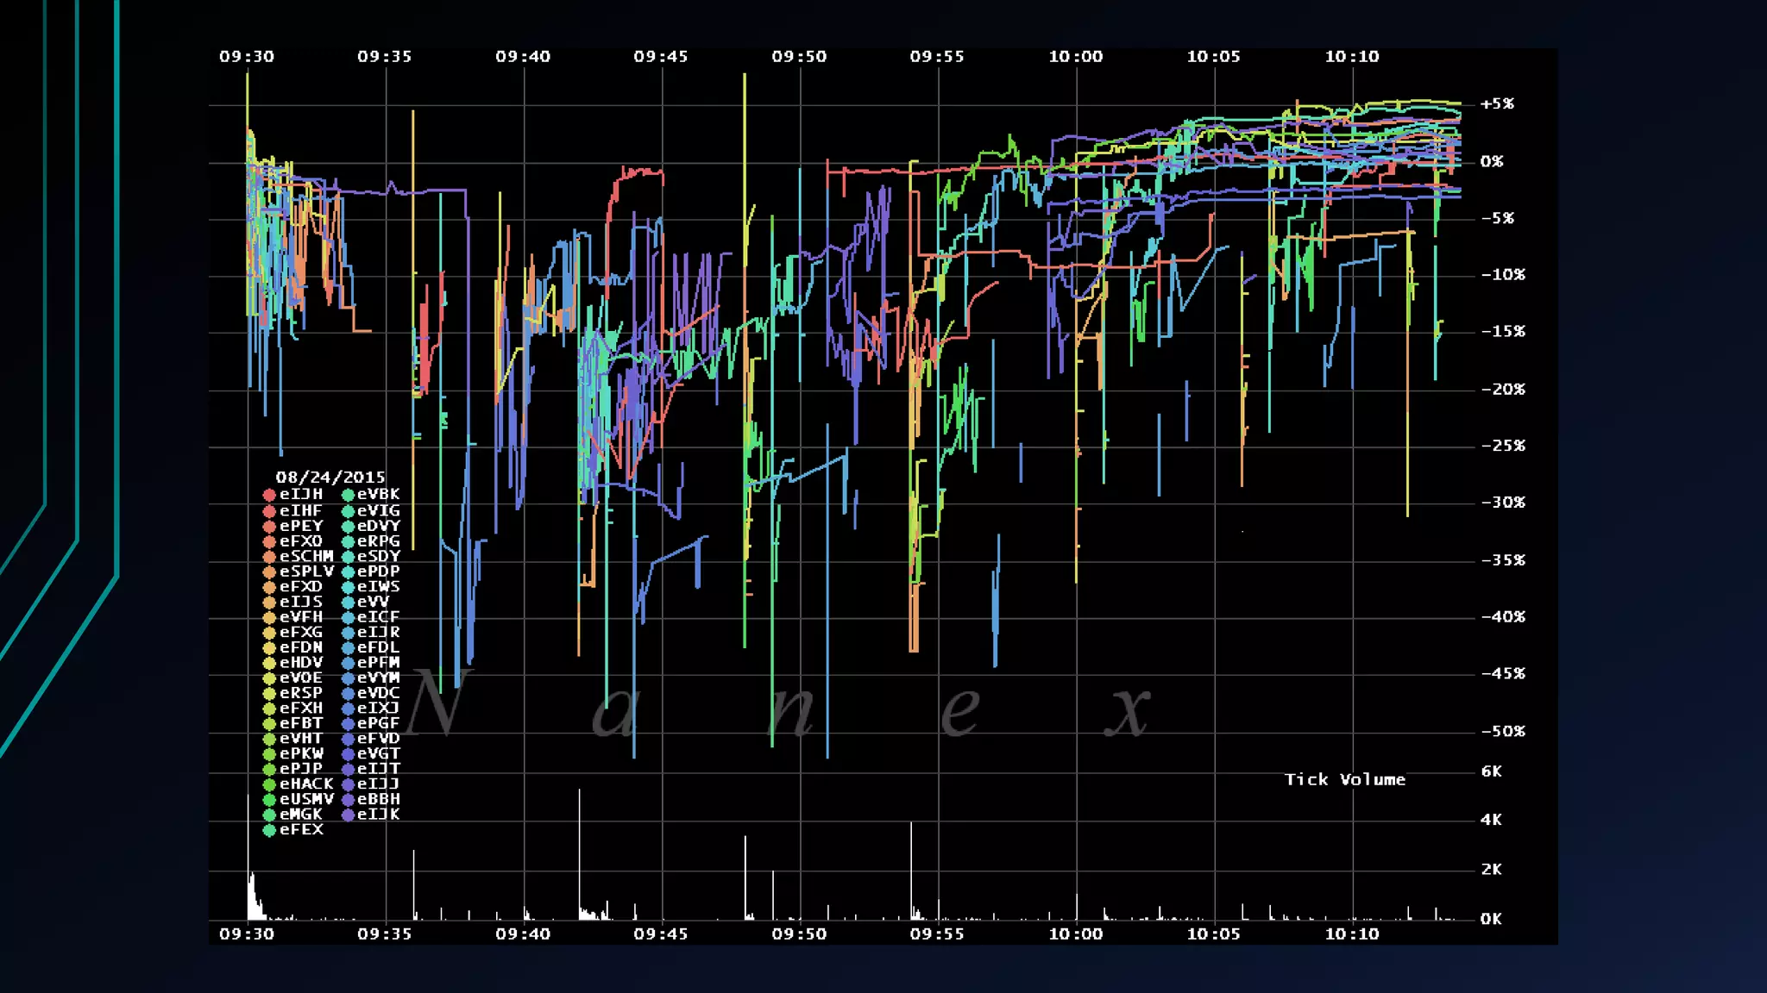
Task: Click the -50% axis label
Action: click(1503, 731)
